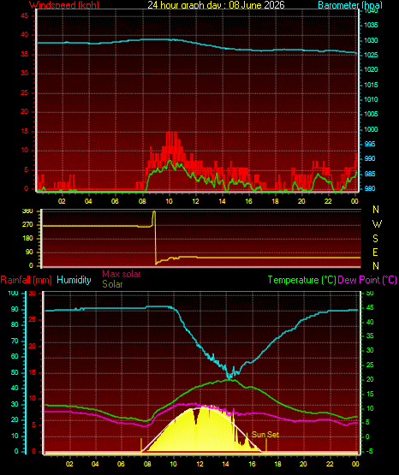The height and width of the screenshot is (475, 399).
Task: Click the 45 temperature scale value
Action: [x=370, y=307]
